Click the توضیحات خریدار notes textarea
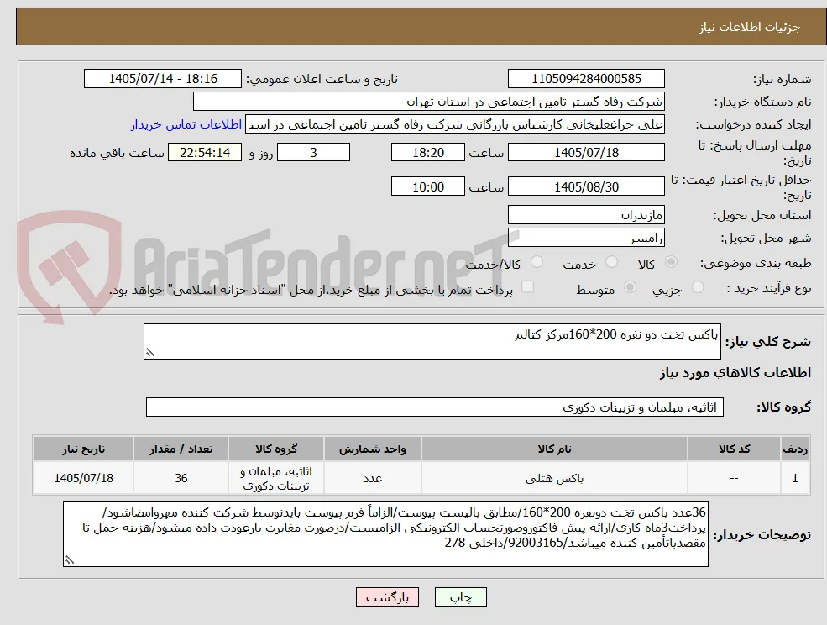This screenshot has width=827, height=625. pos(385,534)
